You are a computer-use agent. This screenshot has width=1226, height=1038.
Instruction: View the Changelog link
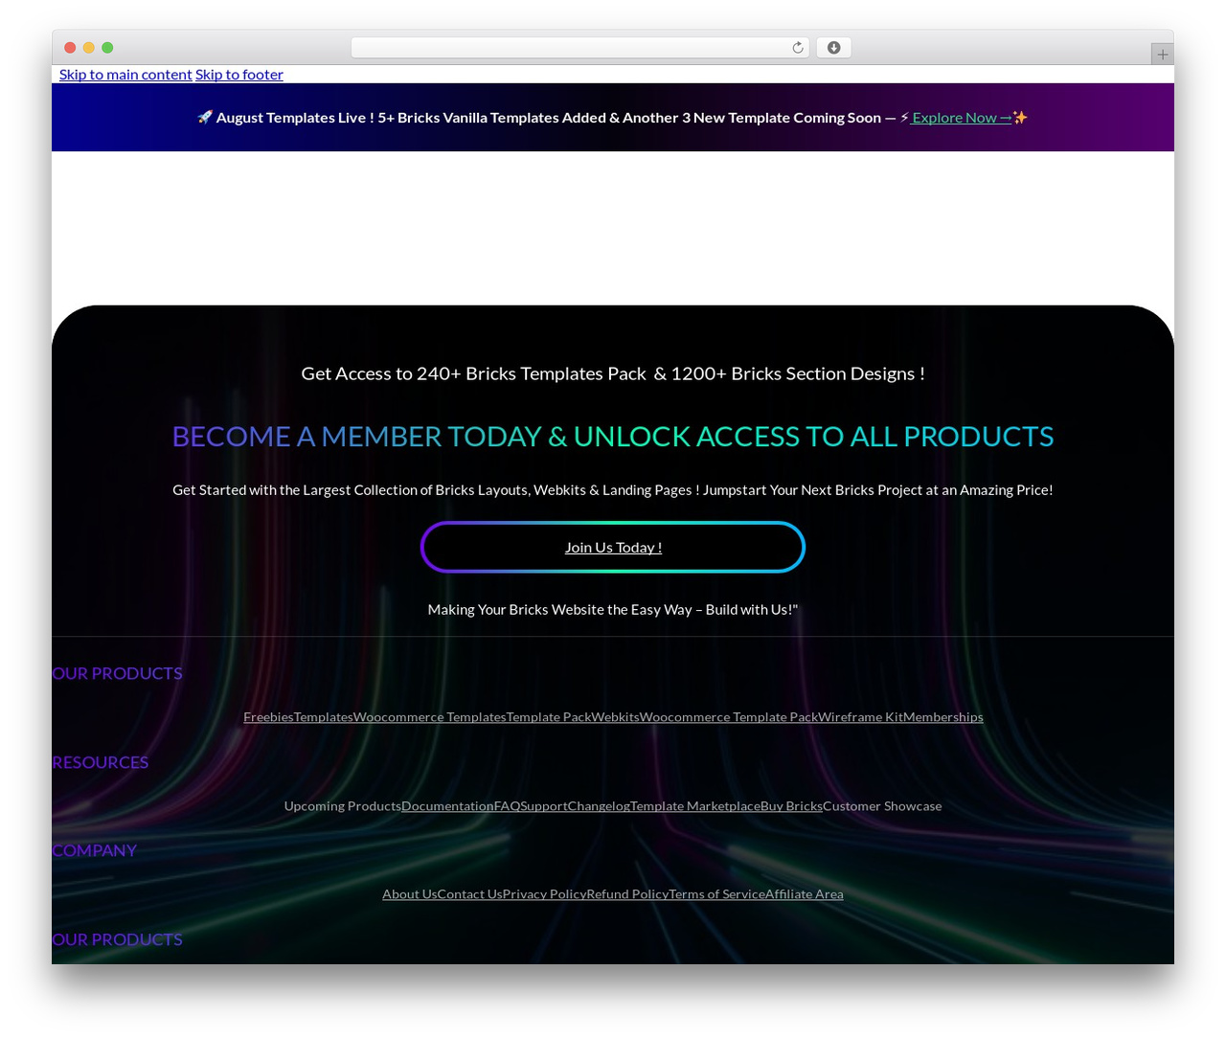[x=599, y=806]
